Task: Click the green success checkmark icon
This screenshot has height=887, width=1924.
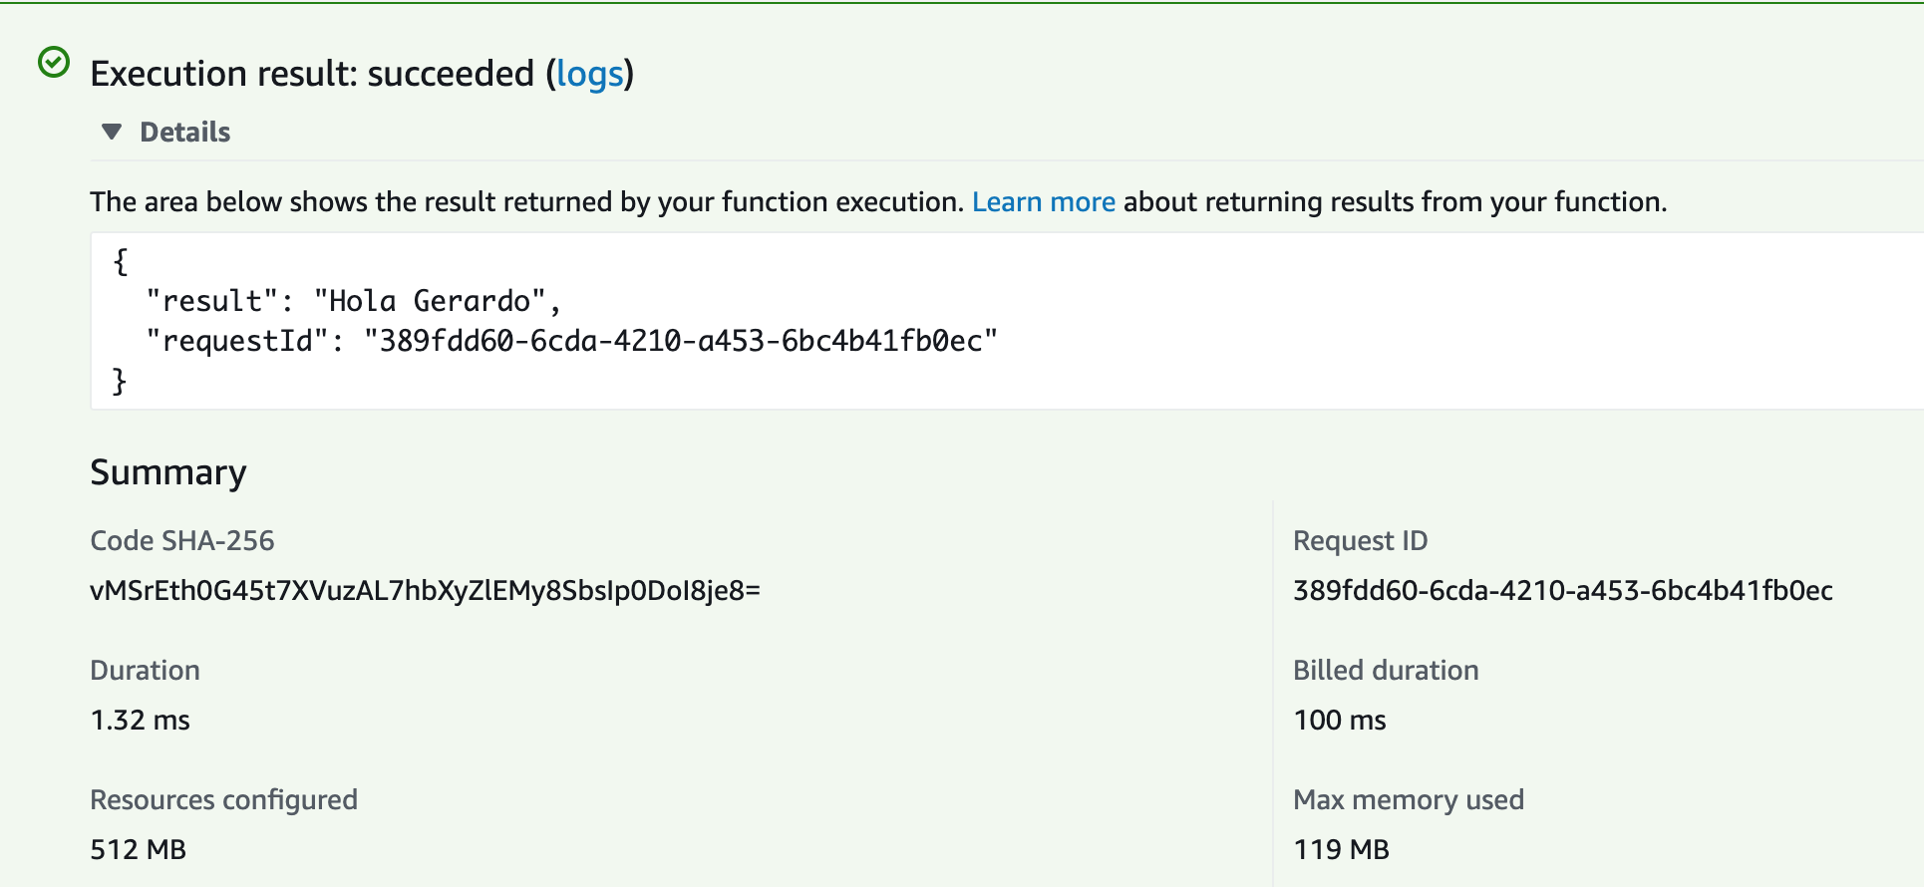Action: [54, 63]
